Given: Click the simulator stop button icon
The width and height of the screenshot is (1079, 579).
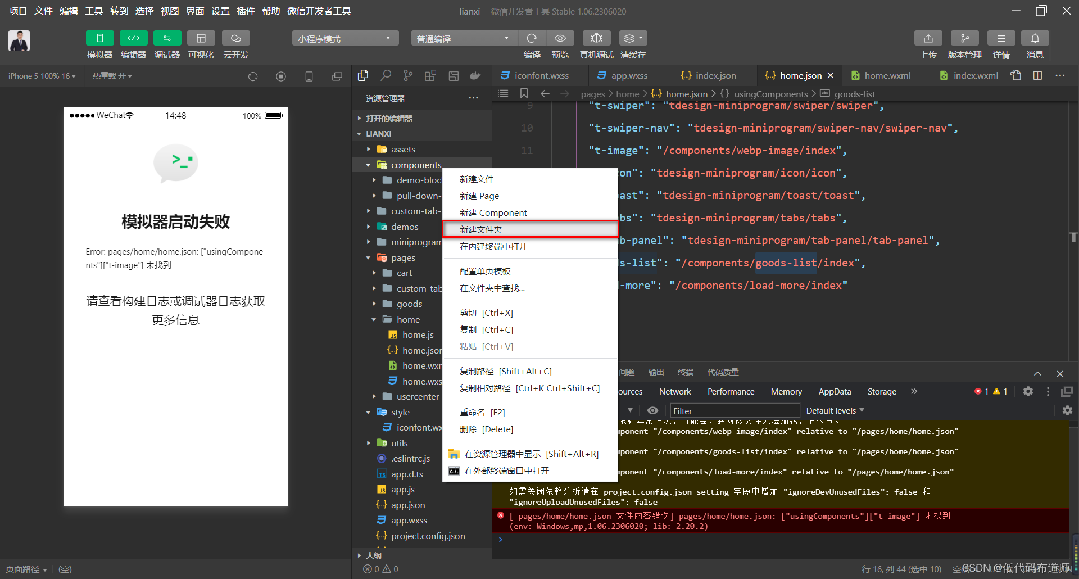Looking at the screenshot, I should point(281,76).
